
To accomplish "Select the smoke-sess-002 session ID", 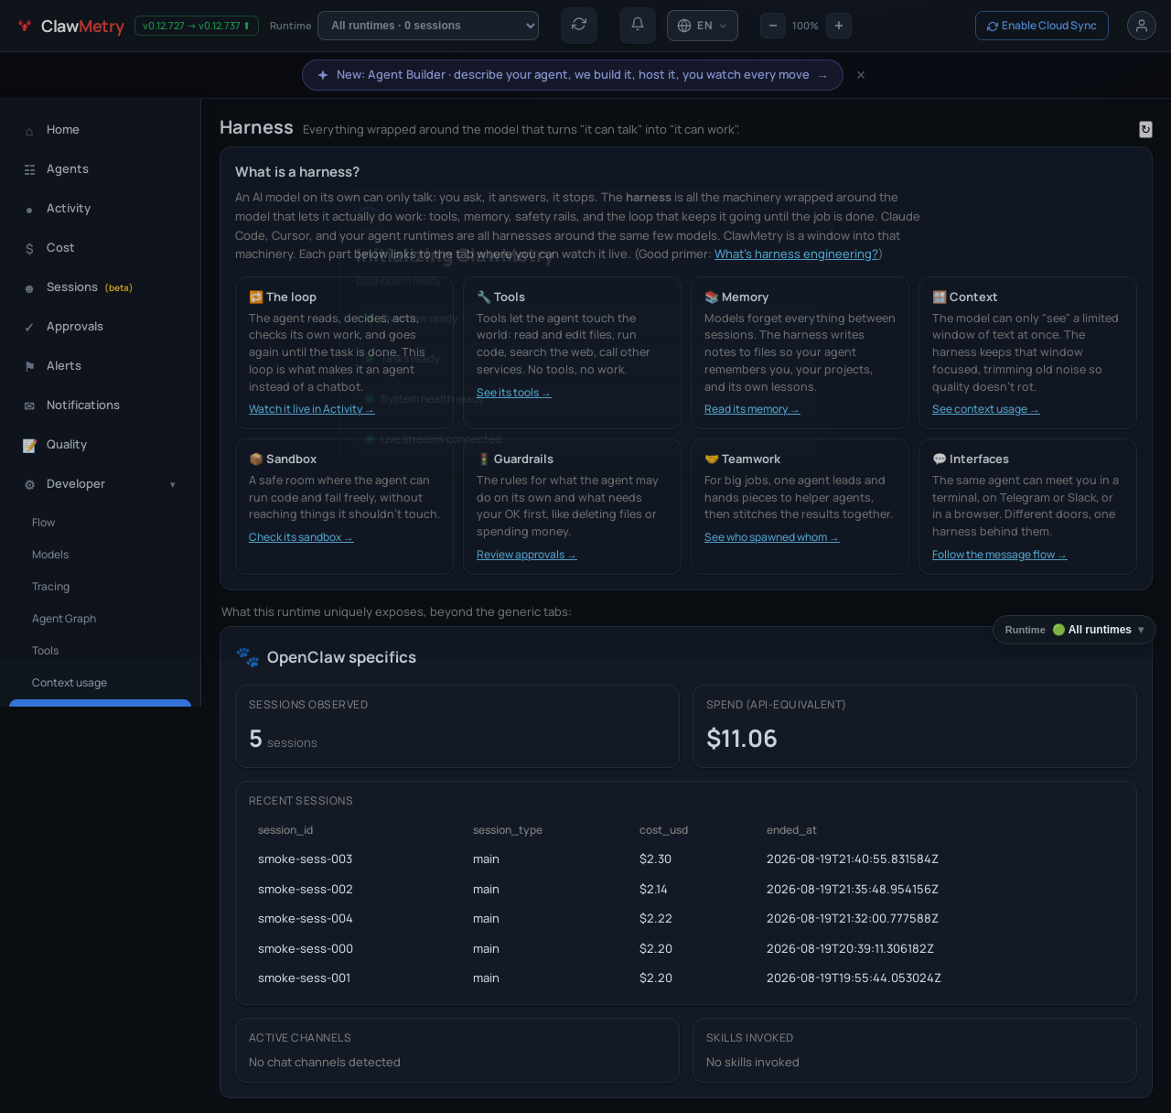I will coord(306,890).
